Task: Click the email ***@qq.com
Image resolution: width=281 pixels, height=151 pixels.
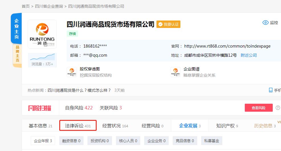Action: [x=95, y=55]
